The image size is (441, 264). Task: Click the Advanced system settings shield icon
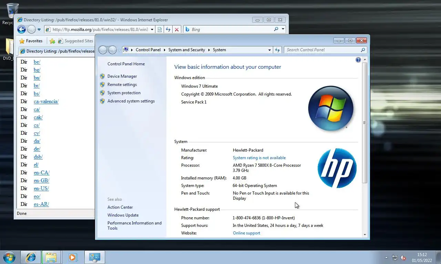point(102,101)
